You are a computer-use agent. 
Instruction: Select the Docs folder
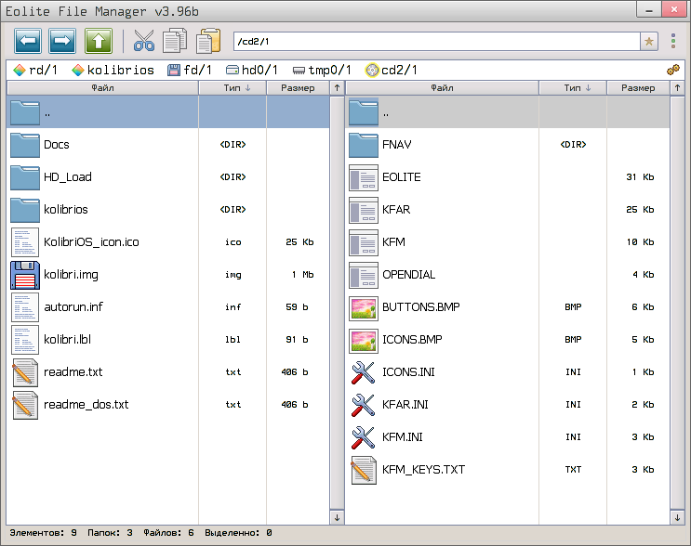tap(57, 145)
